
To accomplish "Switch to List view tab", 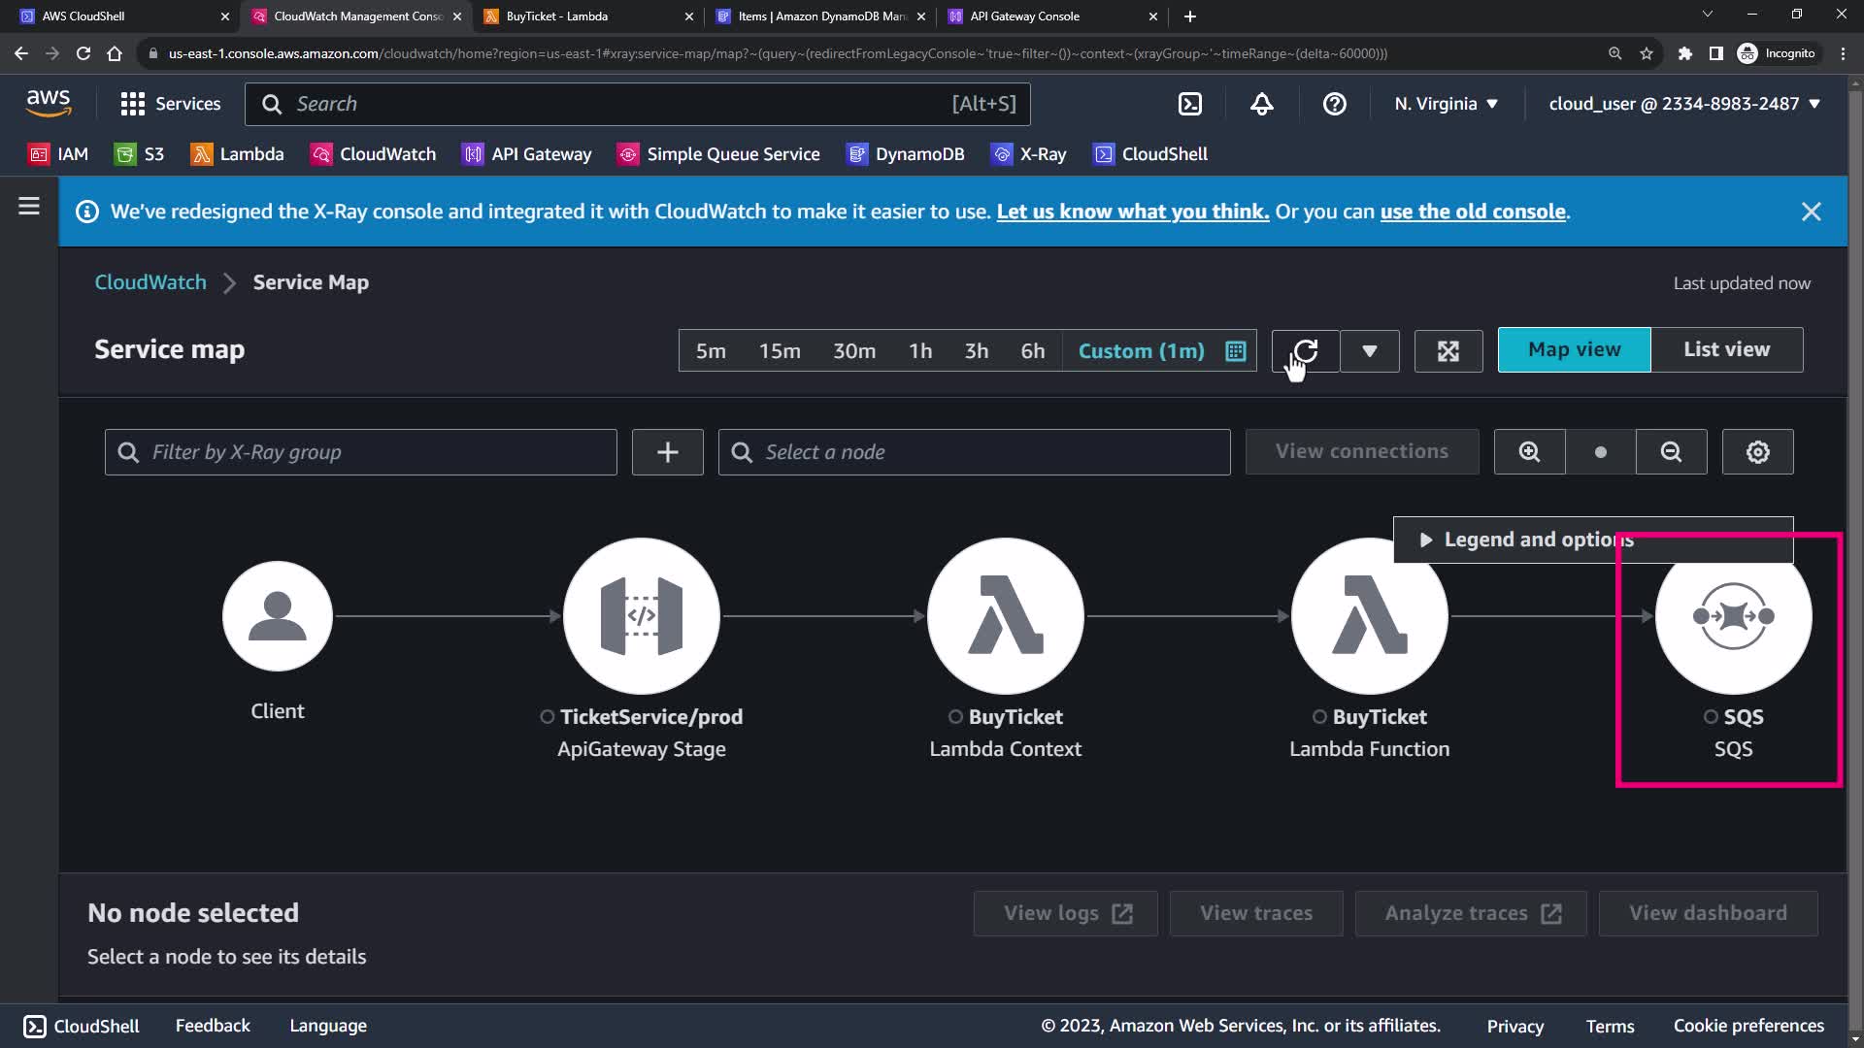I will click(x=1726, y=349).
